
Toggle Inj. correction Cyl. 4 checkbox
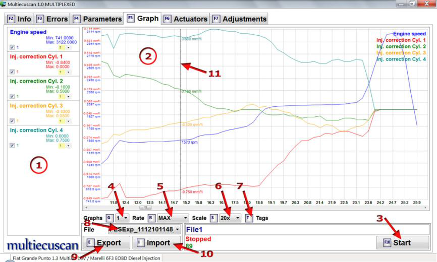[x=12, y=146]
